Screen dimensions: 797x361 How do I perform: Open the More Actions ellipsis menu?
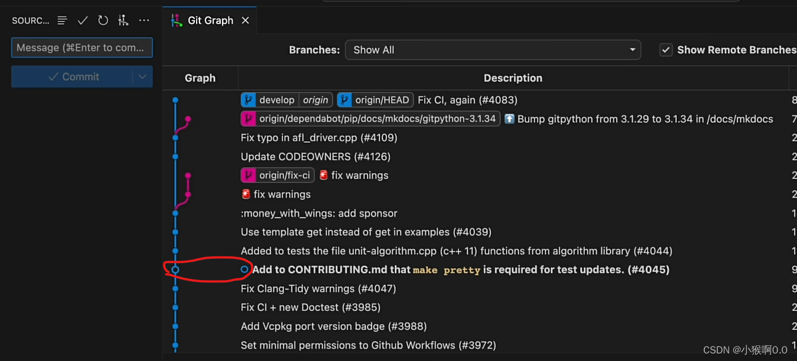click(143, 20)
